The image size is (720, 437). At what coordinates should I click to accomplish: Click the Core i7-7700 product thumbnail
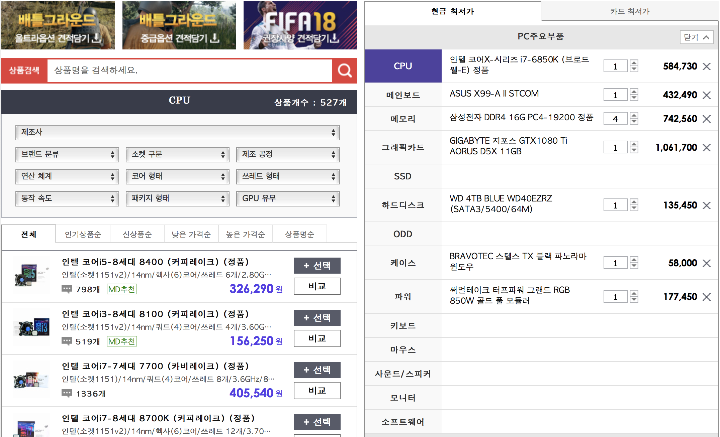tap(31, 380)
